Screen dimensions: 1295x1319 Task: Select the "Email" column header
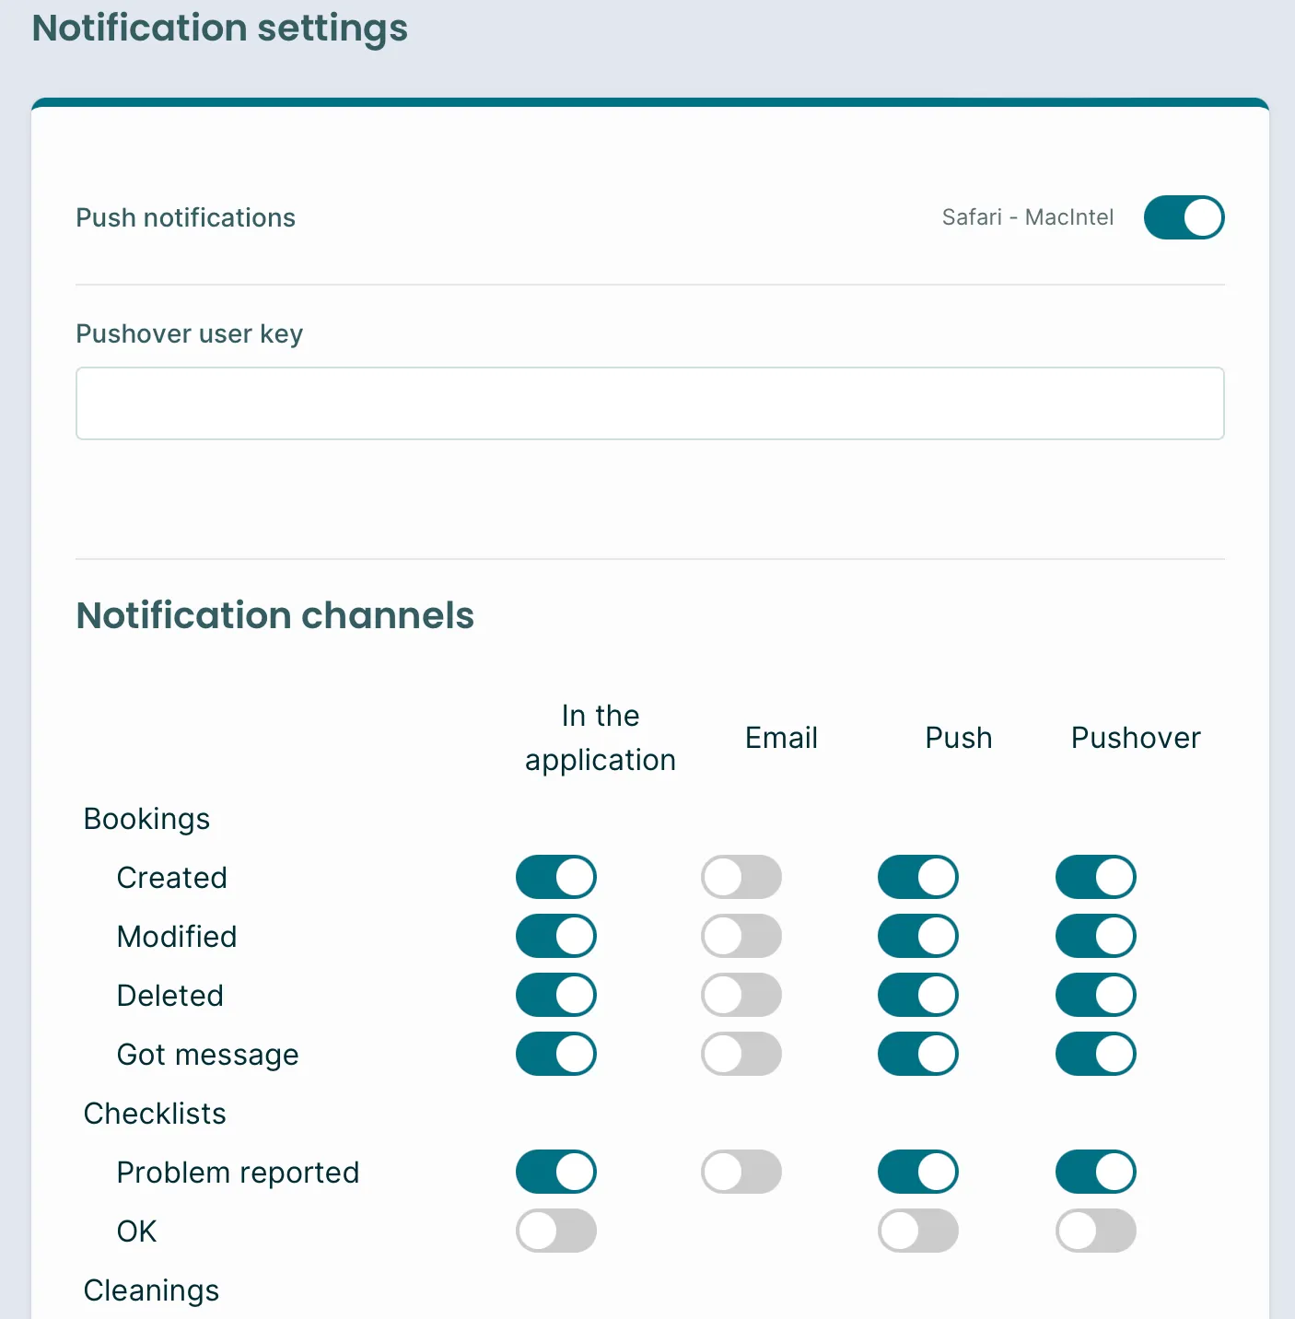(x=781, y=738)
